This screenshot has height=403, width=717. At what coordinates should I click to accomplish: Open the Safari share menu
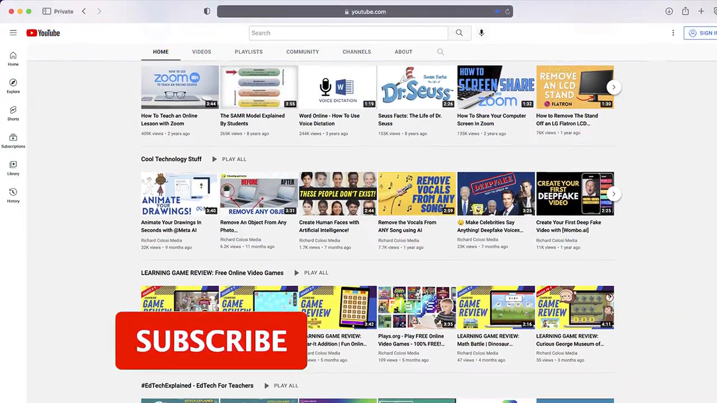pyautogui.click(x=685, y=11)
